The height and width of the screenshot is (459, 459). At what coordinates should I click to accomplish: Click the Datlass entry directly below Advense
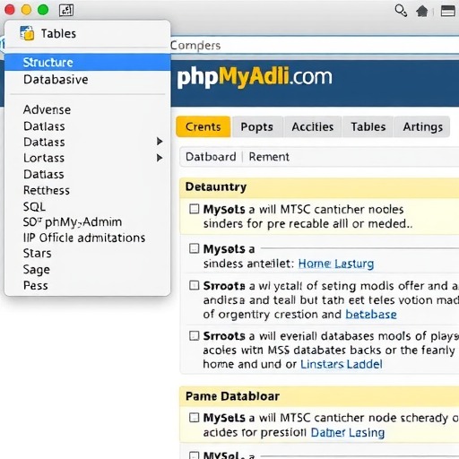[44, 126]
